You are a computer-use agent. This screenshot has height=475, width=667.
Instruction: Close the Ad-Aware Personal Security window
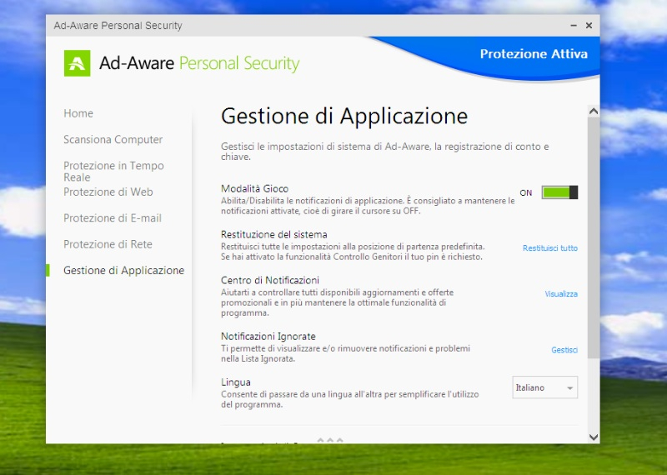coord(589,26)
